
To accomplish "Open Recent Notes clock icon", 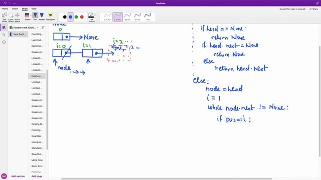I will (4, 42).
